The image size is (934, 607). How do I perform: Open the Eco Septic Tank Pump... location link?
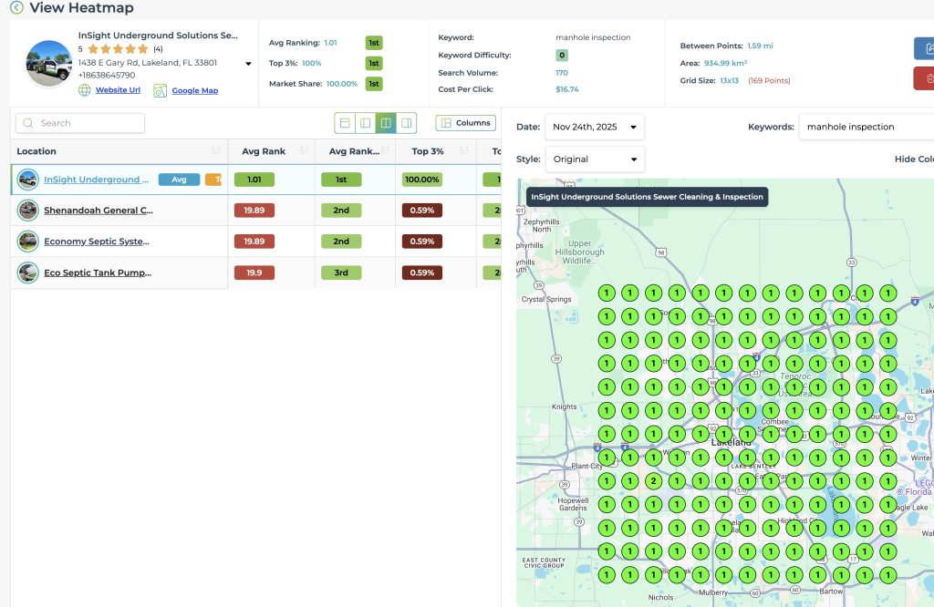[98, 273]
